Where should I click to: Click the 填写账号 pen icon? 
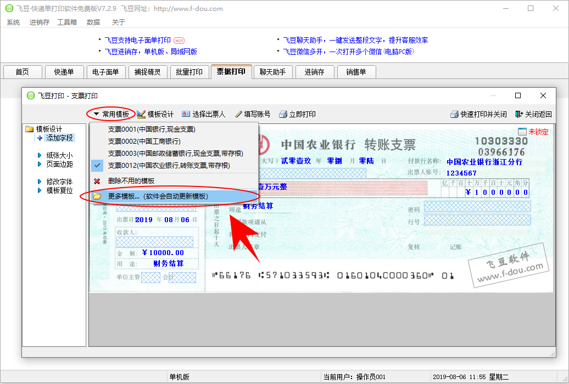pyautogui.click(x=238, y=114)
